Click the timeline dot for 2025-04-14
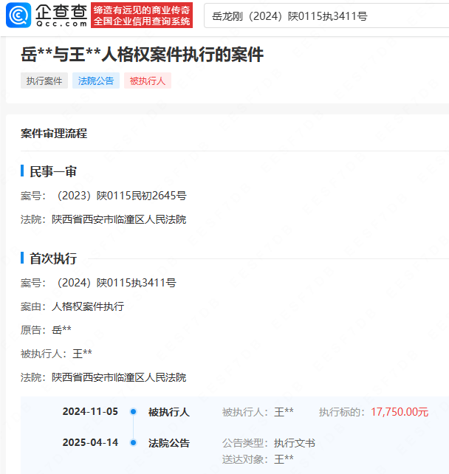The width and height of the screenshot is (449, 474). point(134,443)
